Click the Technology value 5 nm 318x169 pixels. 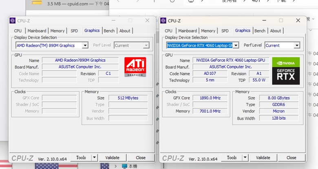coord(210,80)
